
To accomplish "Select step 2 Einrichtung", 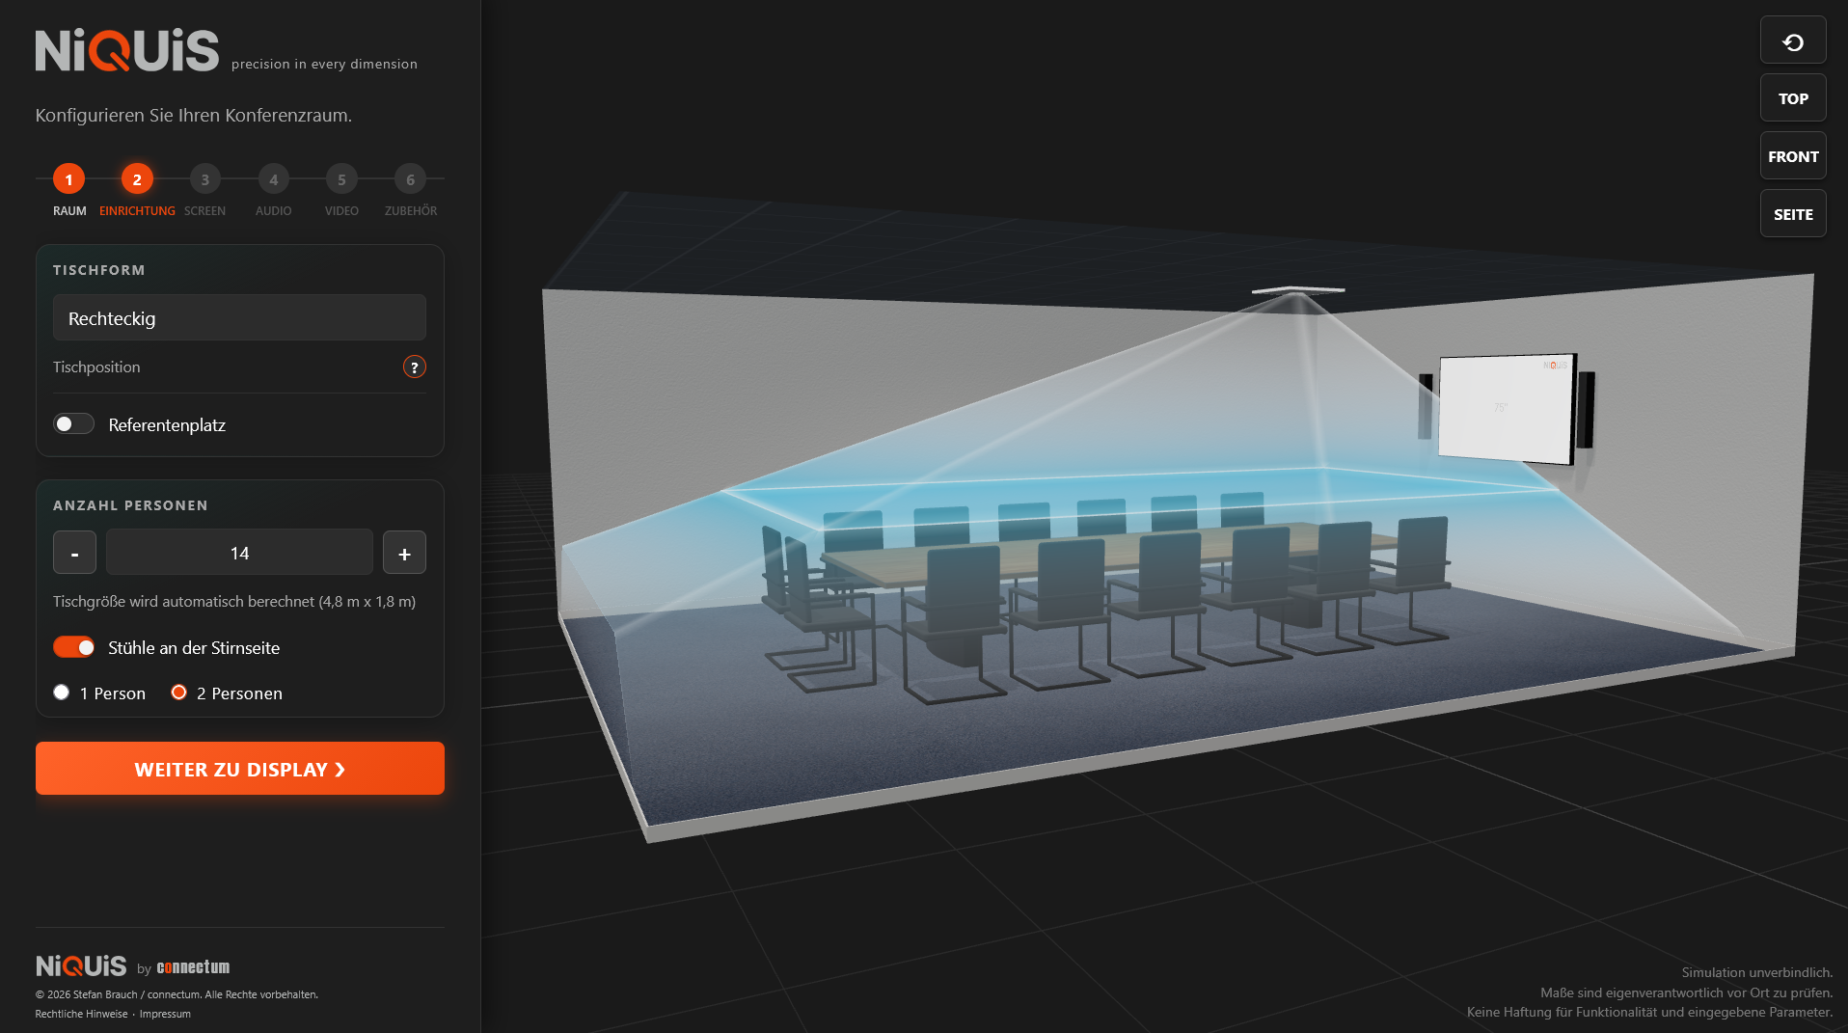I will [x=137, y=179].
